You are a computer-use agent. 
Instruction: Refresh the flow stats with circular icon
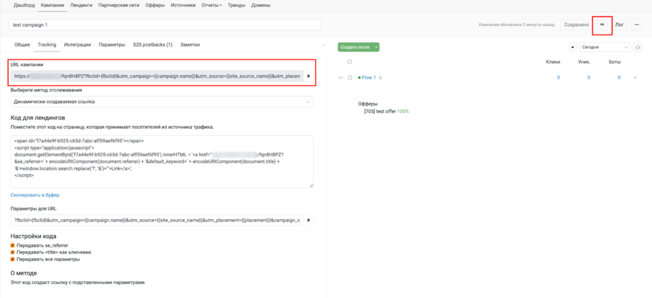637,47
